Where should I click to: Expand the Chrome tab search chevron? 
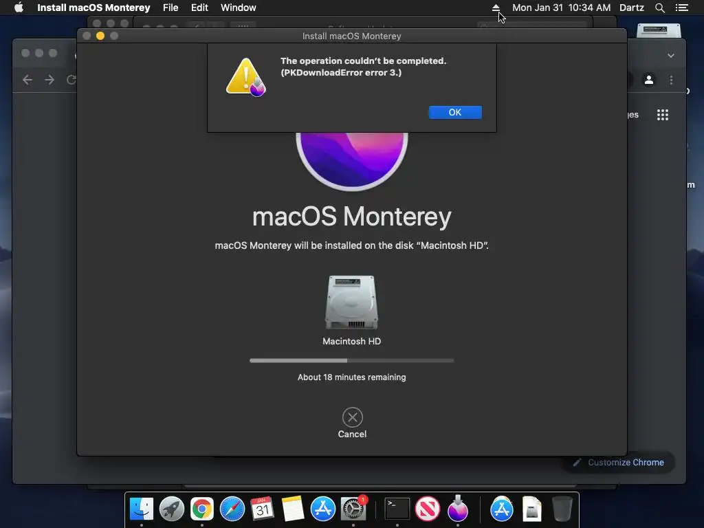coord(671,56)
